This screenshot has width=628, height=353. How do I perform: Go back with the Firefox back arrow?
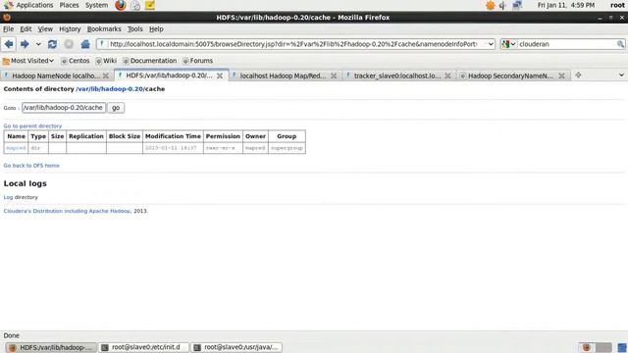point(9,44)
